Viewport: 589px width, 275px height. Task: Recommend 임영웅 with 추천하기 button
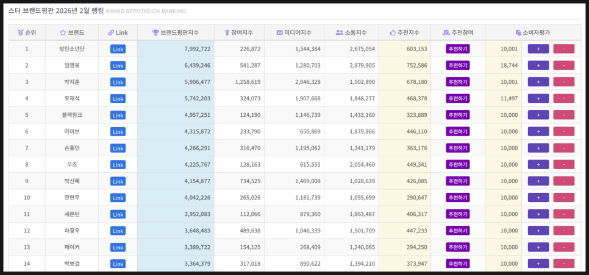pos(458,66)
